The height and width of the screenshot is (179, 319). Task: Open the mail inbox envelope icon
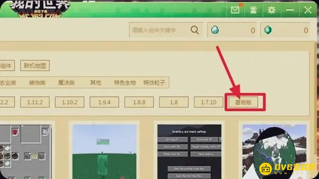click(235, 10)
